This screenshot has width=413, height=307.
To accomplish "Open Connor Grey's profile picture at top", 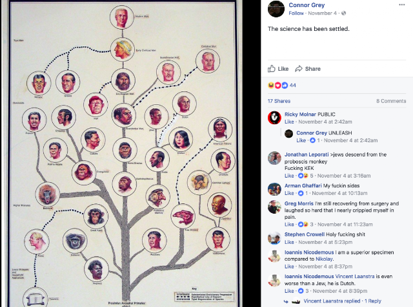I will click(x=276, y=8).
